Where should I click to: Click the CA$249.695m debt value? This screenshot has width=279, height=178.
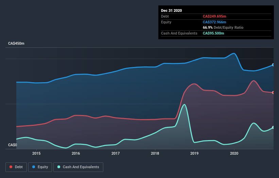coord(214,16)
